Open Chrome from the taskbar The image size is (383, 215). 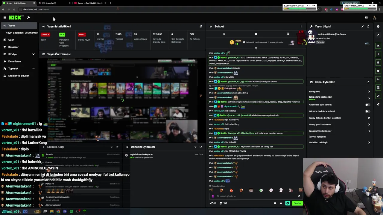(x=58, y=211)
